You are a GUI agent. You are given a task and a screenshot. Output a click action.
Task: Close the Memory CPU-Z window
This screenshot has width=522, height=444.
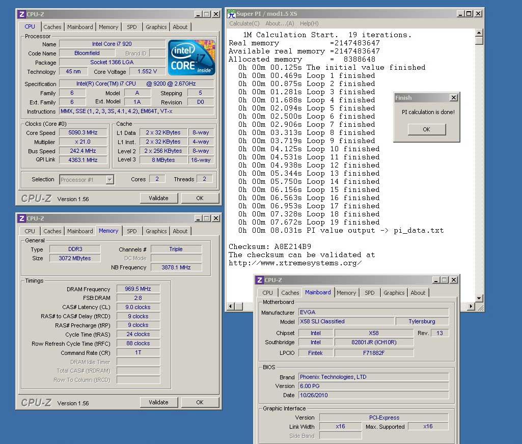216,218
